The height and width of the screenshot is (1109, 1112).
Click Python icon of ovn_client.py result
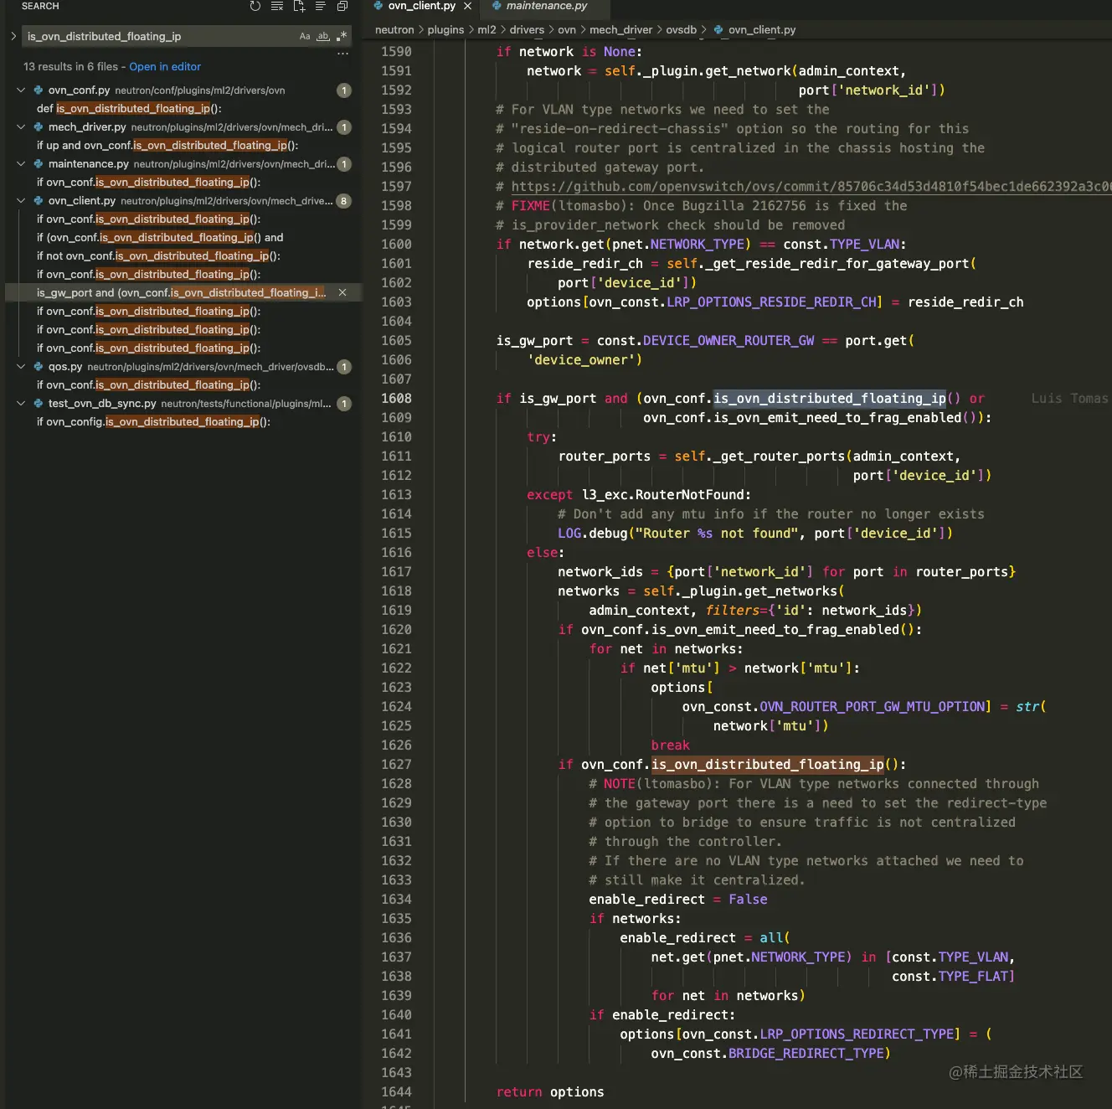coord(39,200)
